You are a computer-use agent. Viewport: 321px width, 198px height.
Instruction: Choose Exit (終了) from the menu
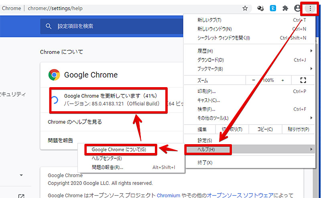coord(249,163)
